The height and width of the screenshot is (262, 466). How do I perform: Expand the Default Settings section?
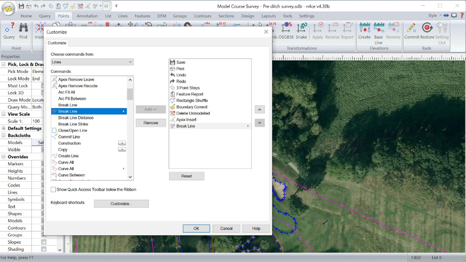4,128
